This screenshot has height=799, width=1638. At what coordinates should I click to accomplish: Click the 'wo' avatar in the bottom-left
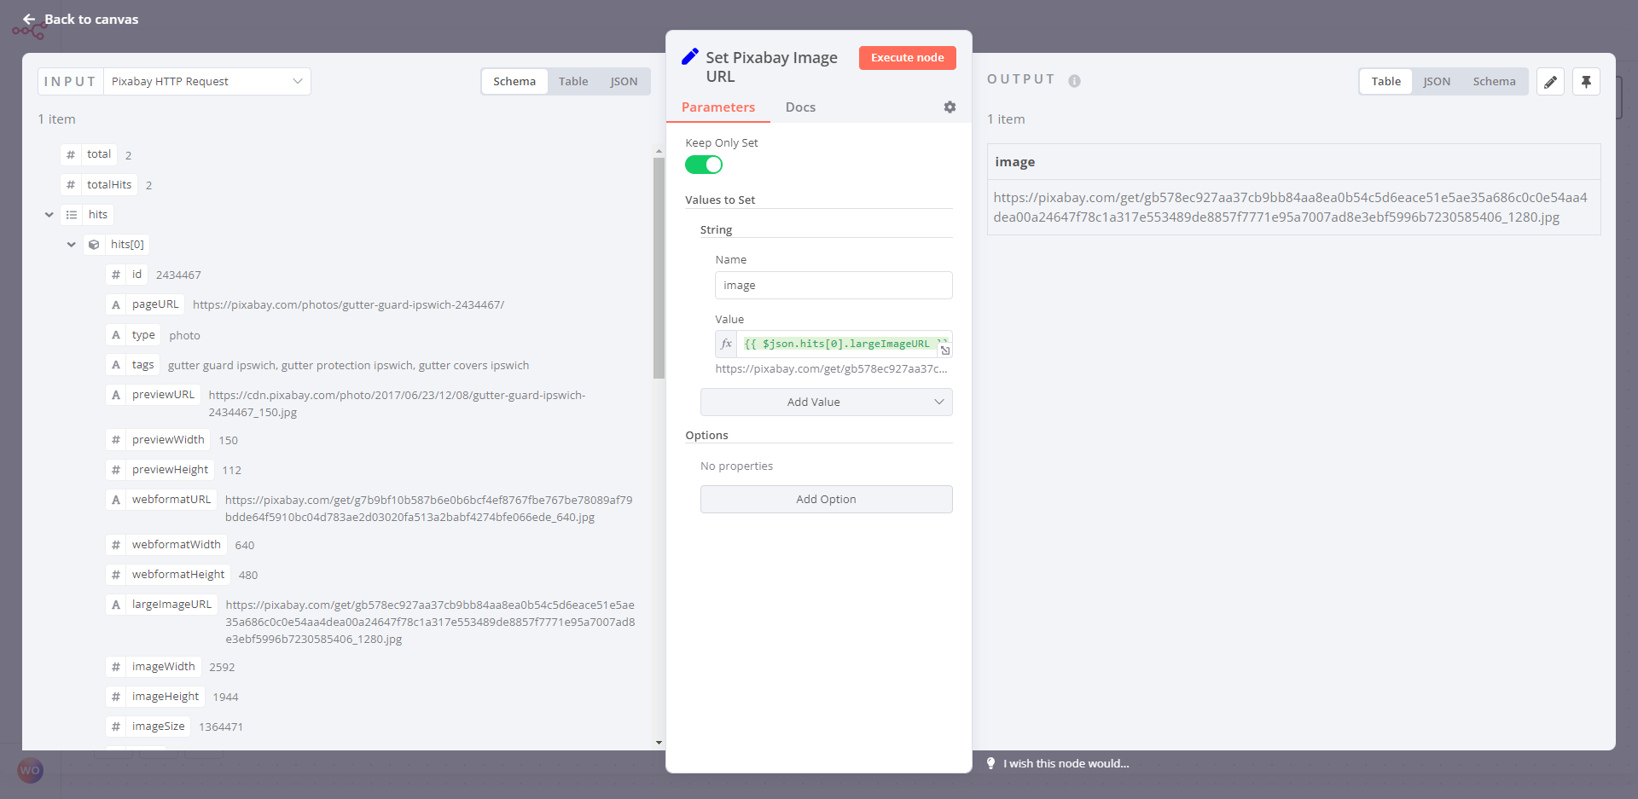point(30,770)
